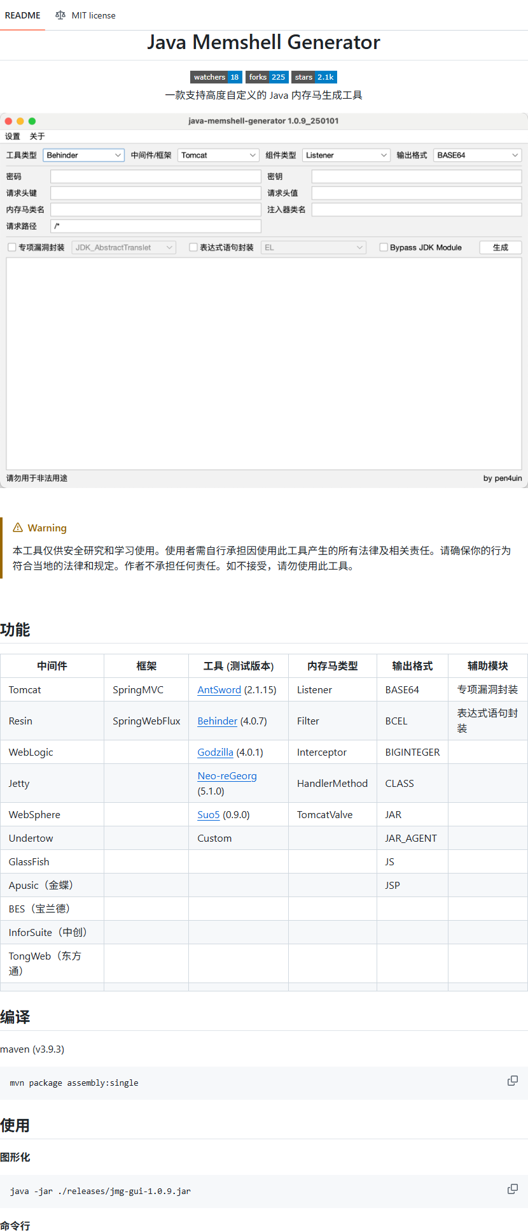The width and height of the screenshot is (528, 1231).
Task: Click the by pen4uin status text
Action: [x=503, y=479]
